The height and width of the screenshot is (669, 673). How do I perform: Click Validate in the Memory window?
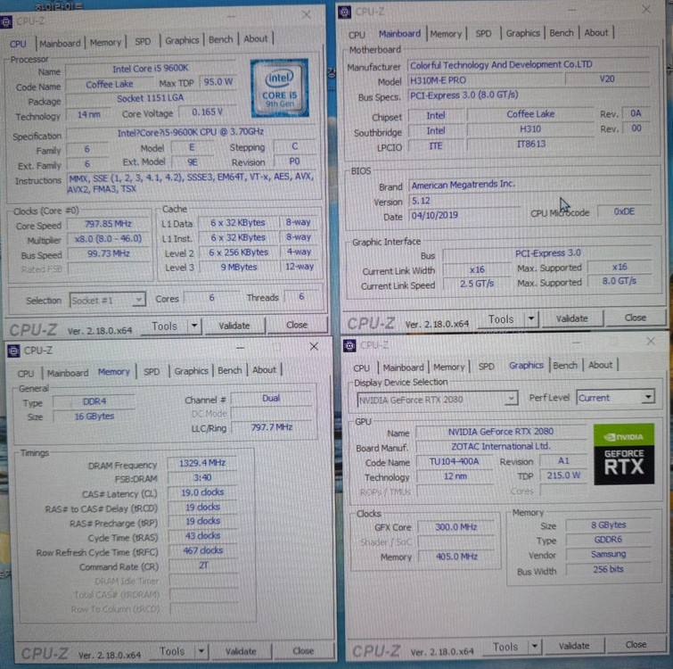(241, 651)
